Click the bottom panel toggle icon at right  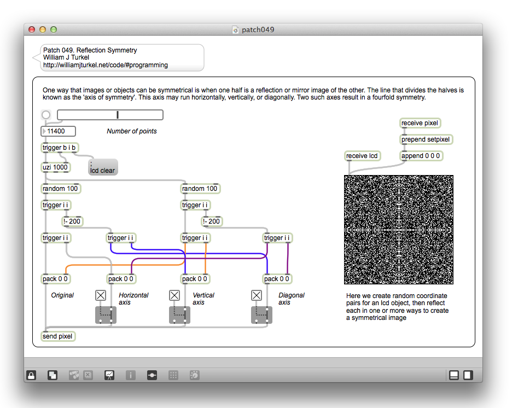(453, 375)
